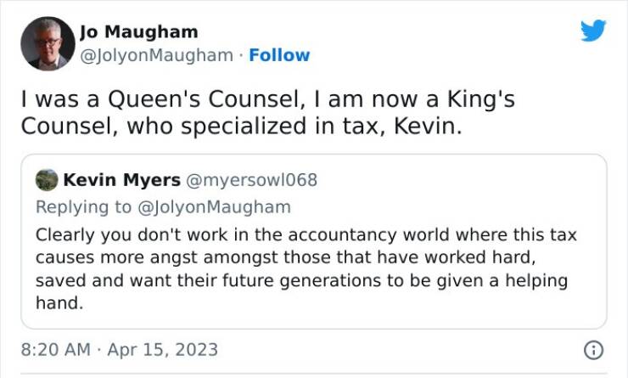Screen dimensions: 628x378
Task: Click @JolyonMaugham in the 'Replying to' line
Action: tap(213, 206)
